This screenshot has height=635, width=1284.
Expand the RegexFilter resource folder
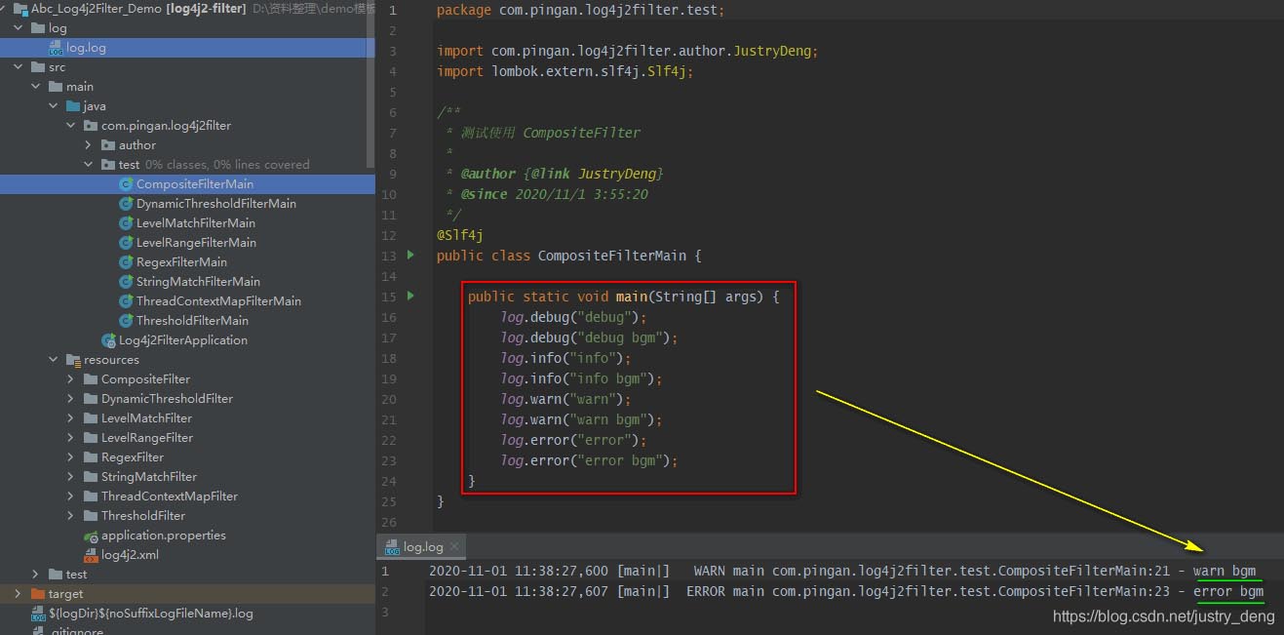tap(71, 457)
